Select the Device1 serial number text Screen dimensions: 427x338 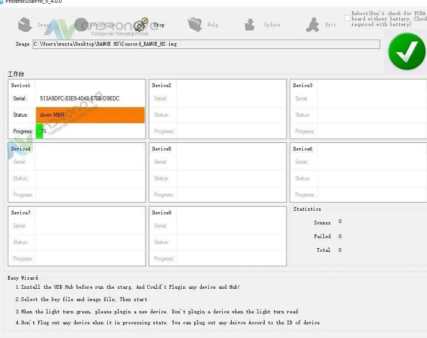coord(79,99)
